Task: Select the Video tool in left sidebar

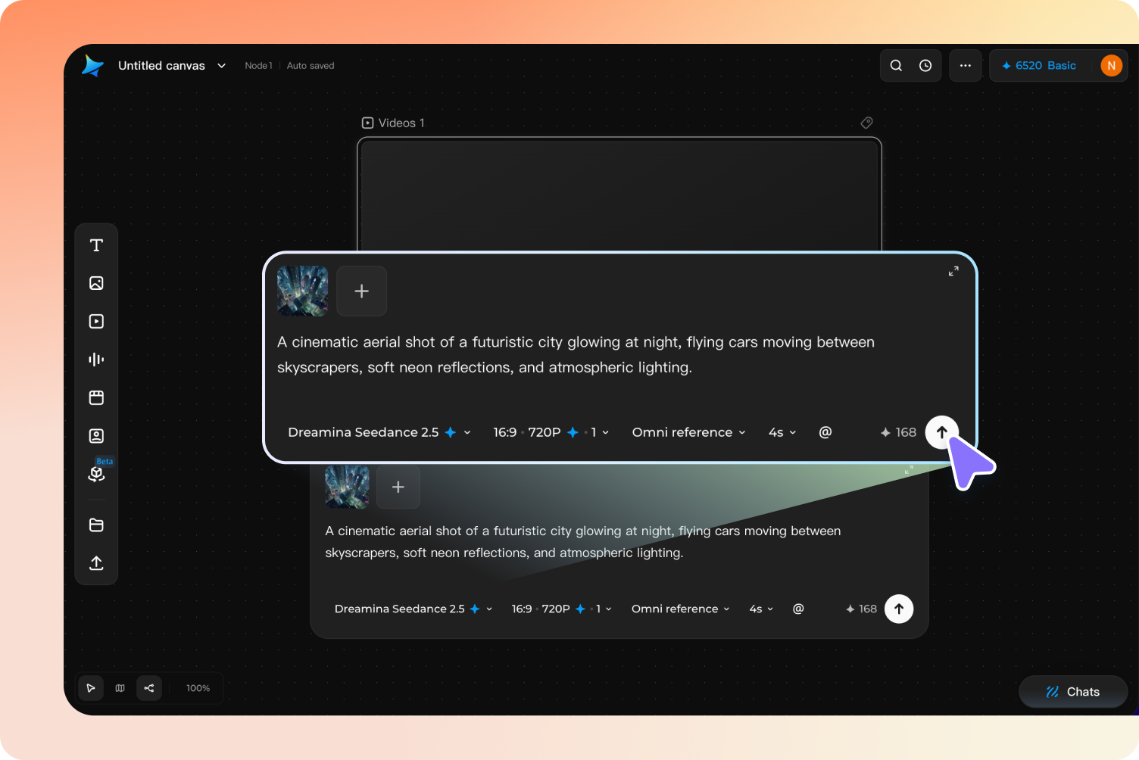Action: point(96,321)
